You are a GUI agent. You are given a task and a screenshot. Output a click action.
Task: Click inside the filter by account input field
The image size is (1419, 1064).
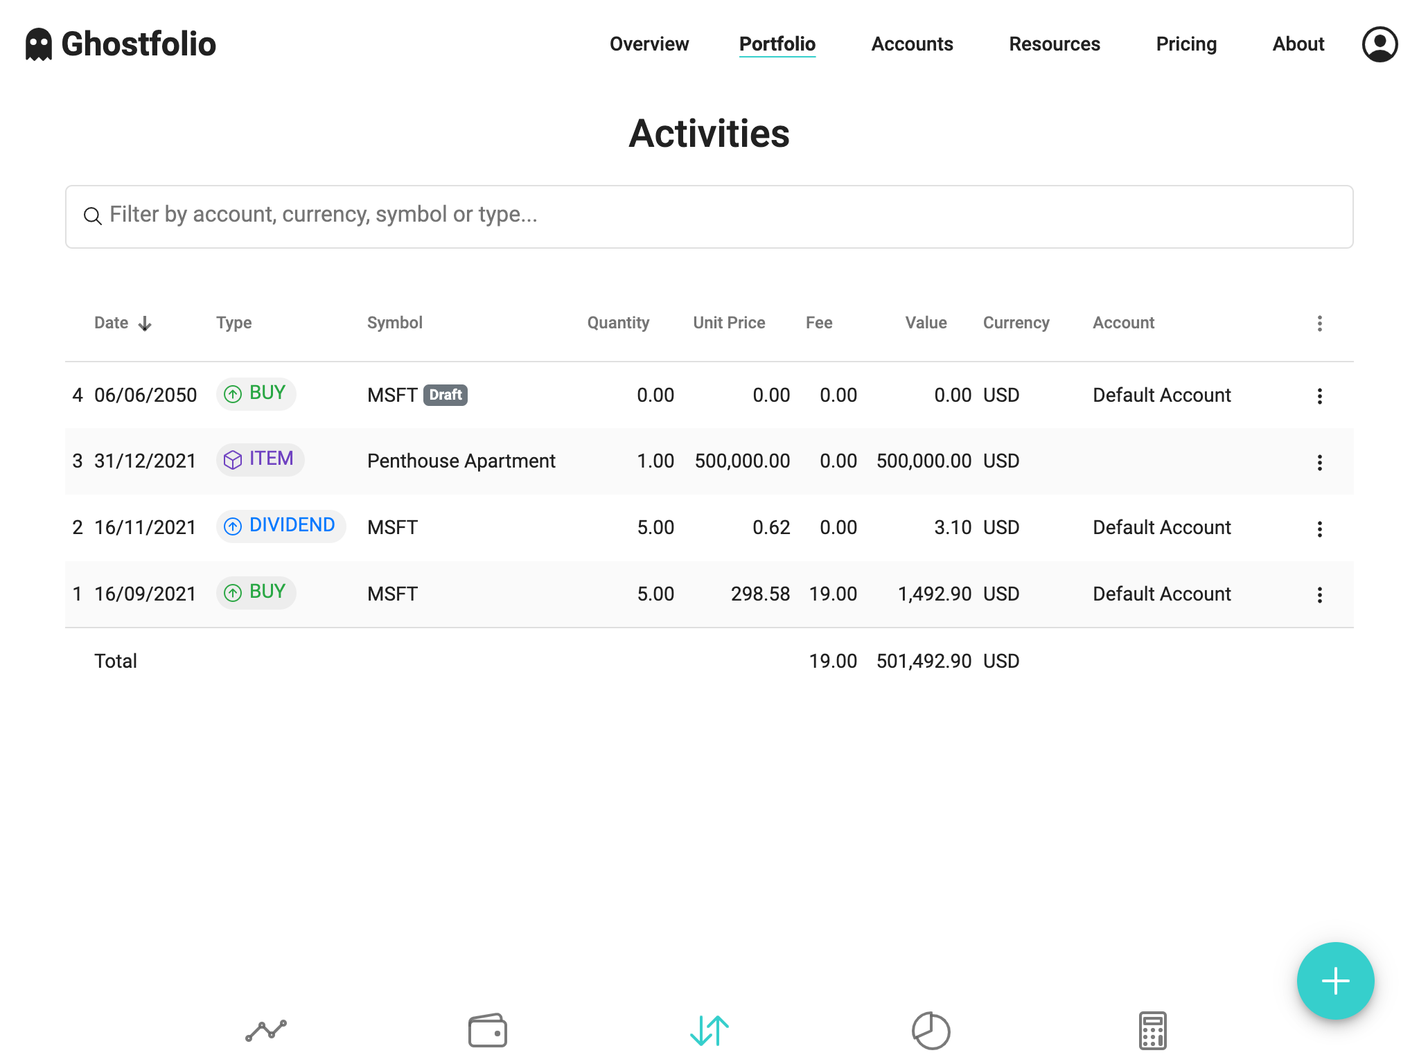point(485,216)
